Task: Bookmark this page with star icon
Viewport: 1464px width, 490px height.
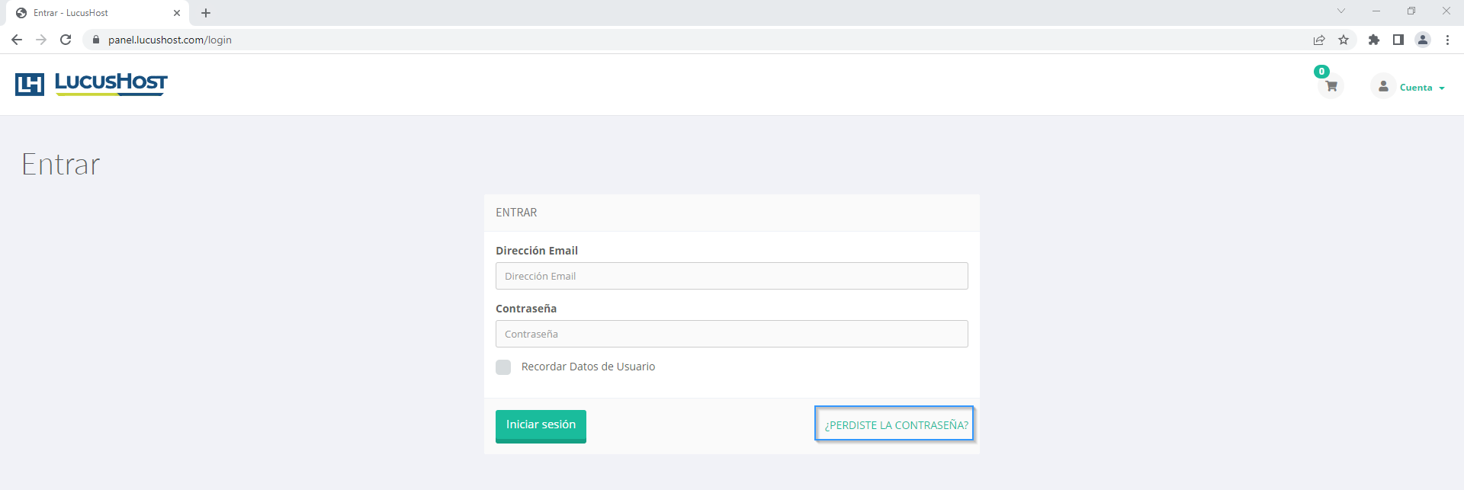Action: pyautogui.click(x=1344, y=40)
